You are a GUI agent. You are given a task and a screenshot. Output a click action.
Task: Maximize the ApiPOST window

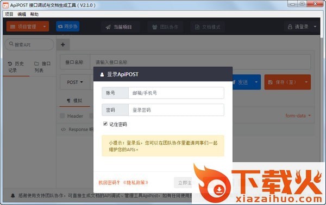pos(302,4)
